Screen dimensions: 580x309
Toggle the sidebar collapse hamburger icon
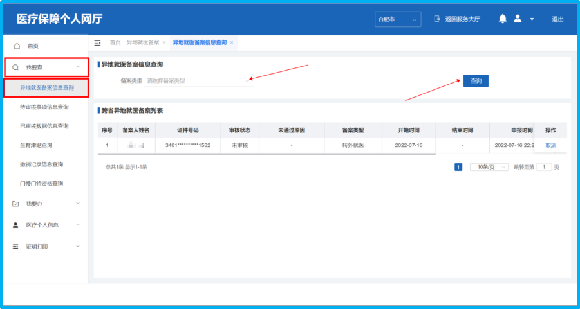point(98,42)
